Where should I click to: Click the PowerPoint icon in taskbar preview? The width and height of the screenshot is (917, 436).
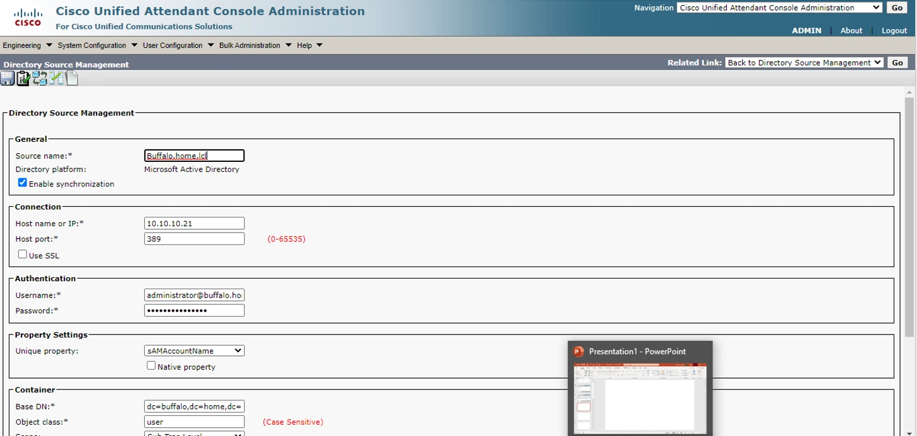pos(579,352)
